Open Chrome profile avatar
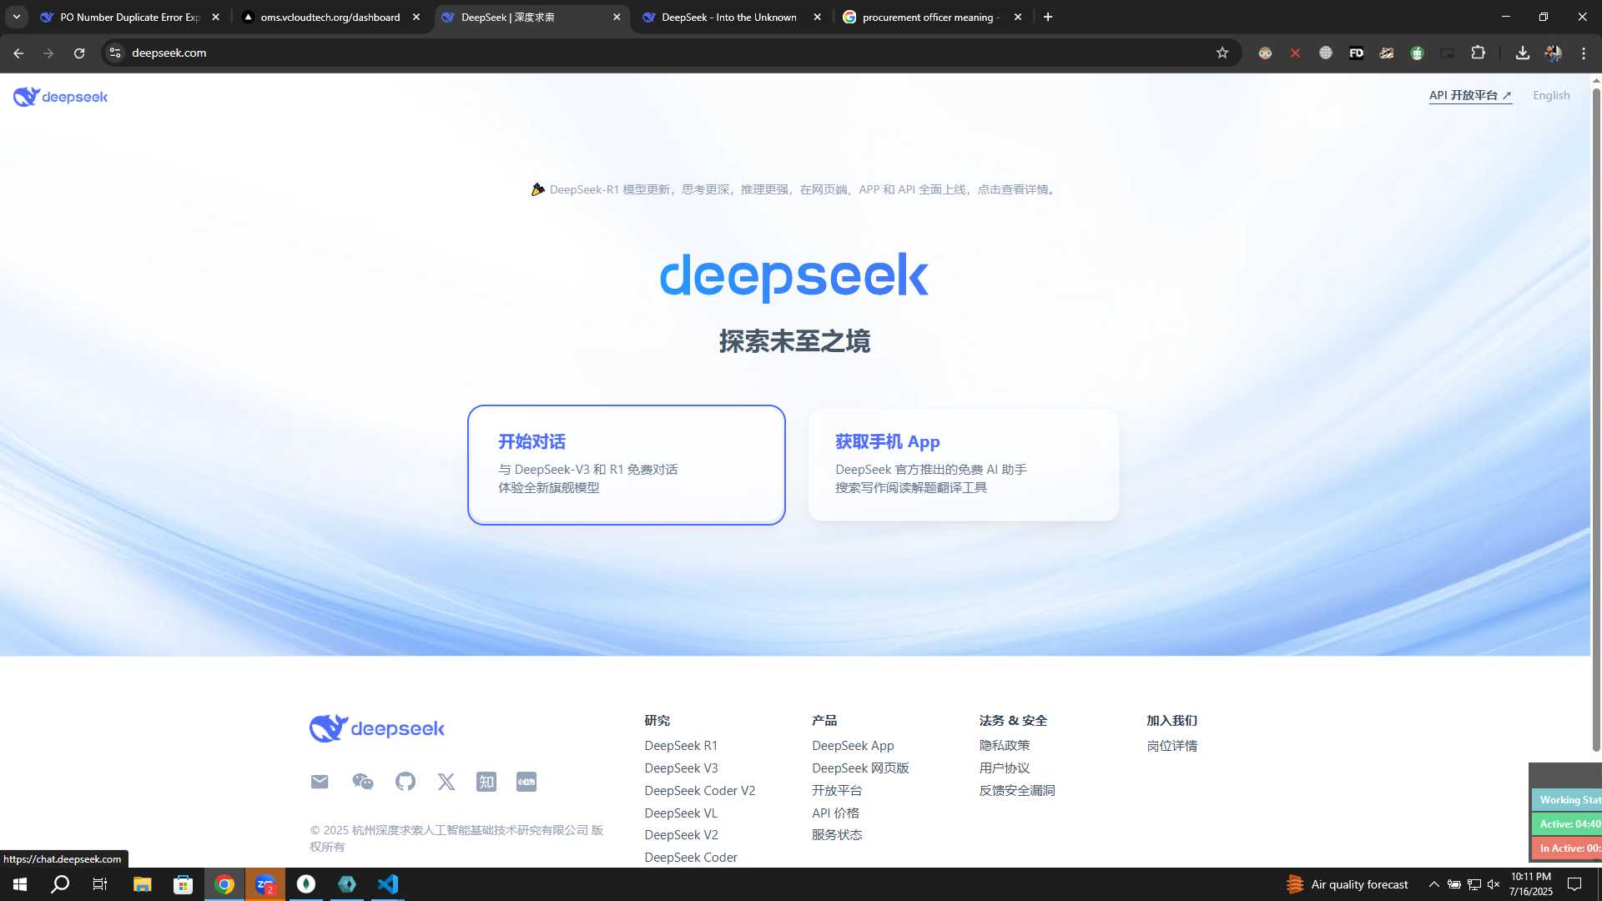The image size is (1602, 901). (x=1553, y=53)
